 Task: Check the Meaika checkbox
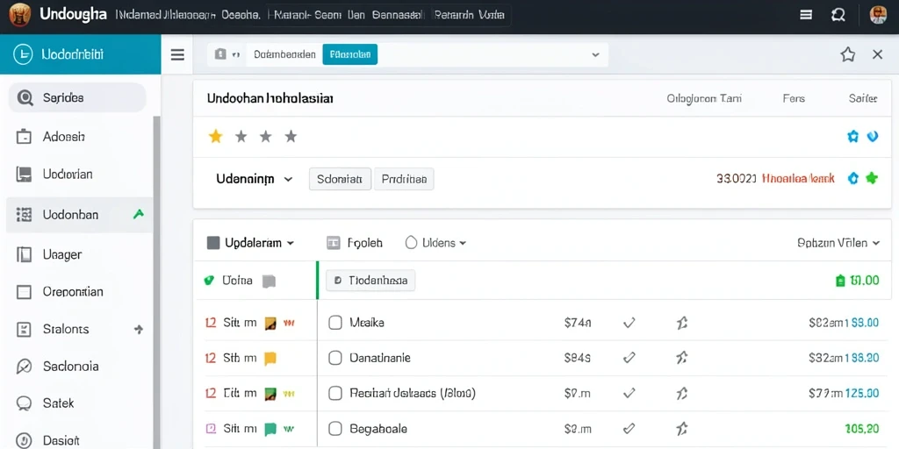pyautogui.click(x=334, y=323)
